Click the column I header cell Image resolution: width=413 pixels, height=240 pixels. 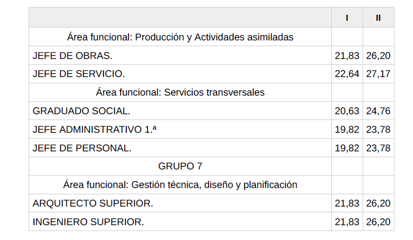347,18
